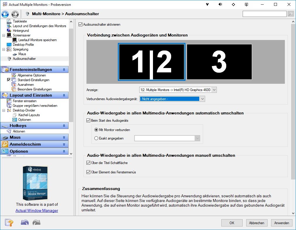The image size is (296, 230).
Task: Collapse the Layout und Einrasten section
Action: tap(64, 95)
